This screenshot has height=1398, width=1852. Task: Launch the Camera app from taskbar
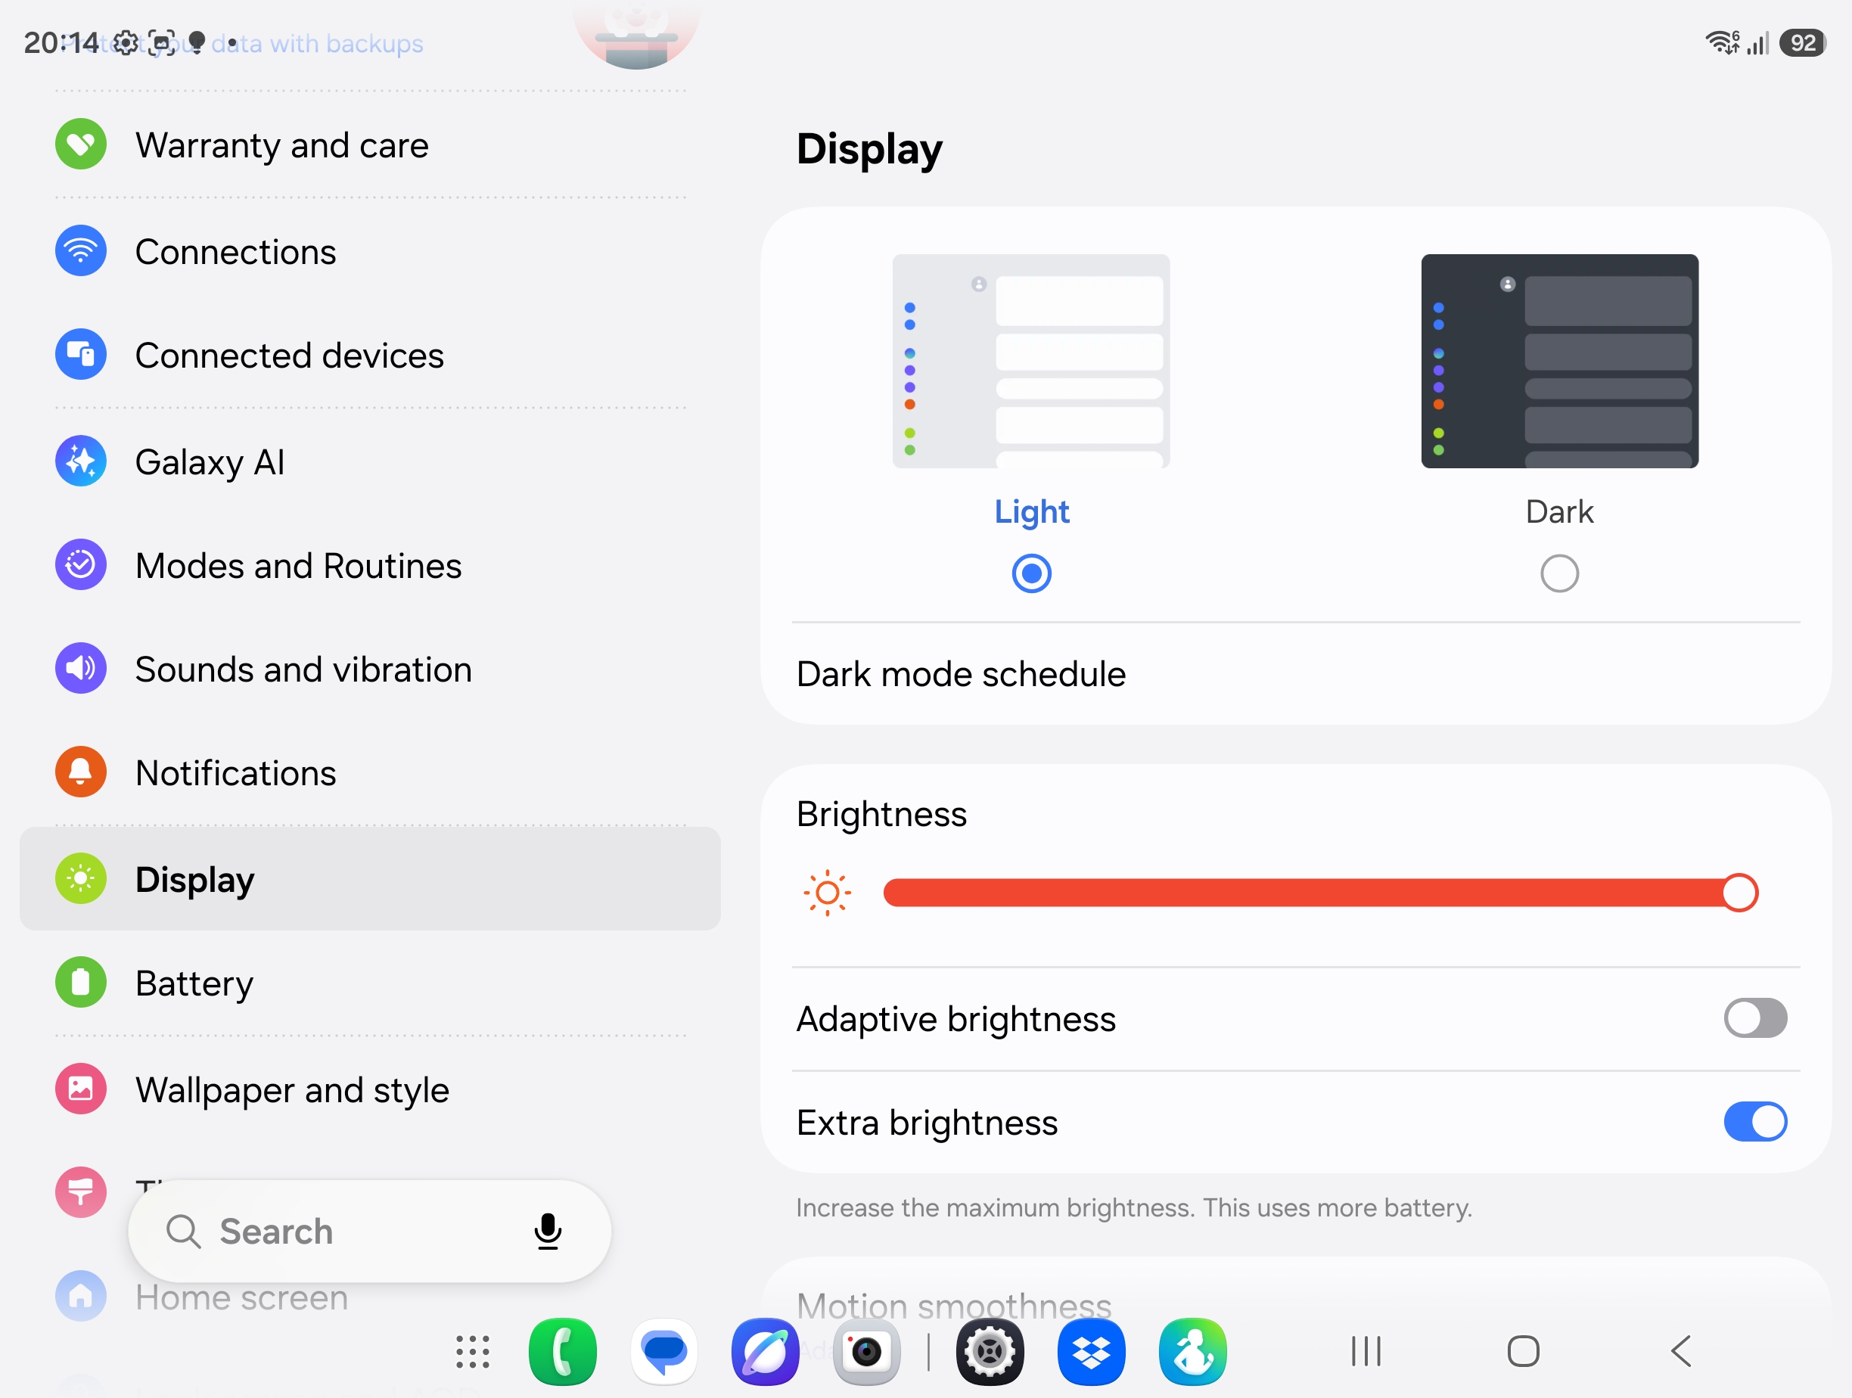pos(866,1351)
